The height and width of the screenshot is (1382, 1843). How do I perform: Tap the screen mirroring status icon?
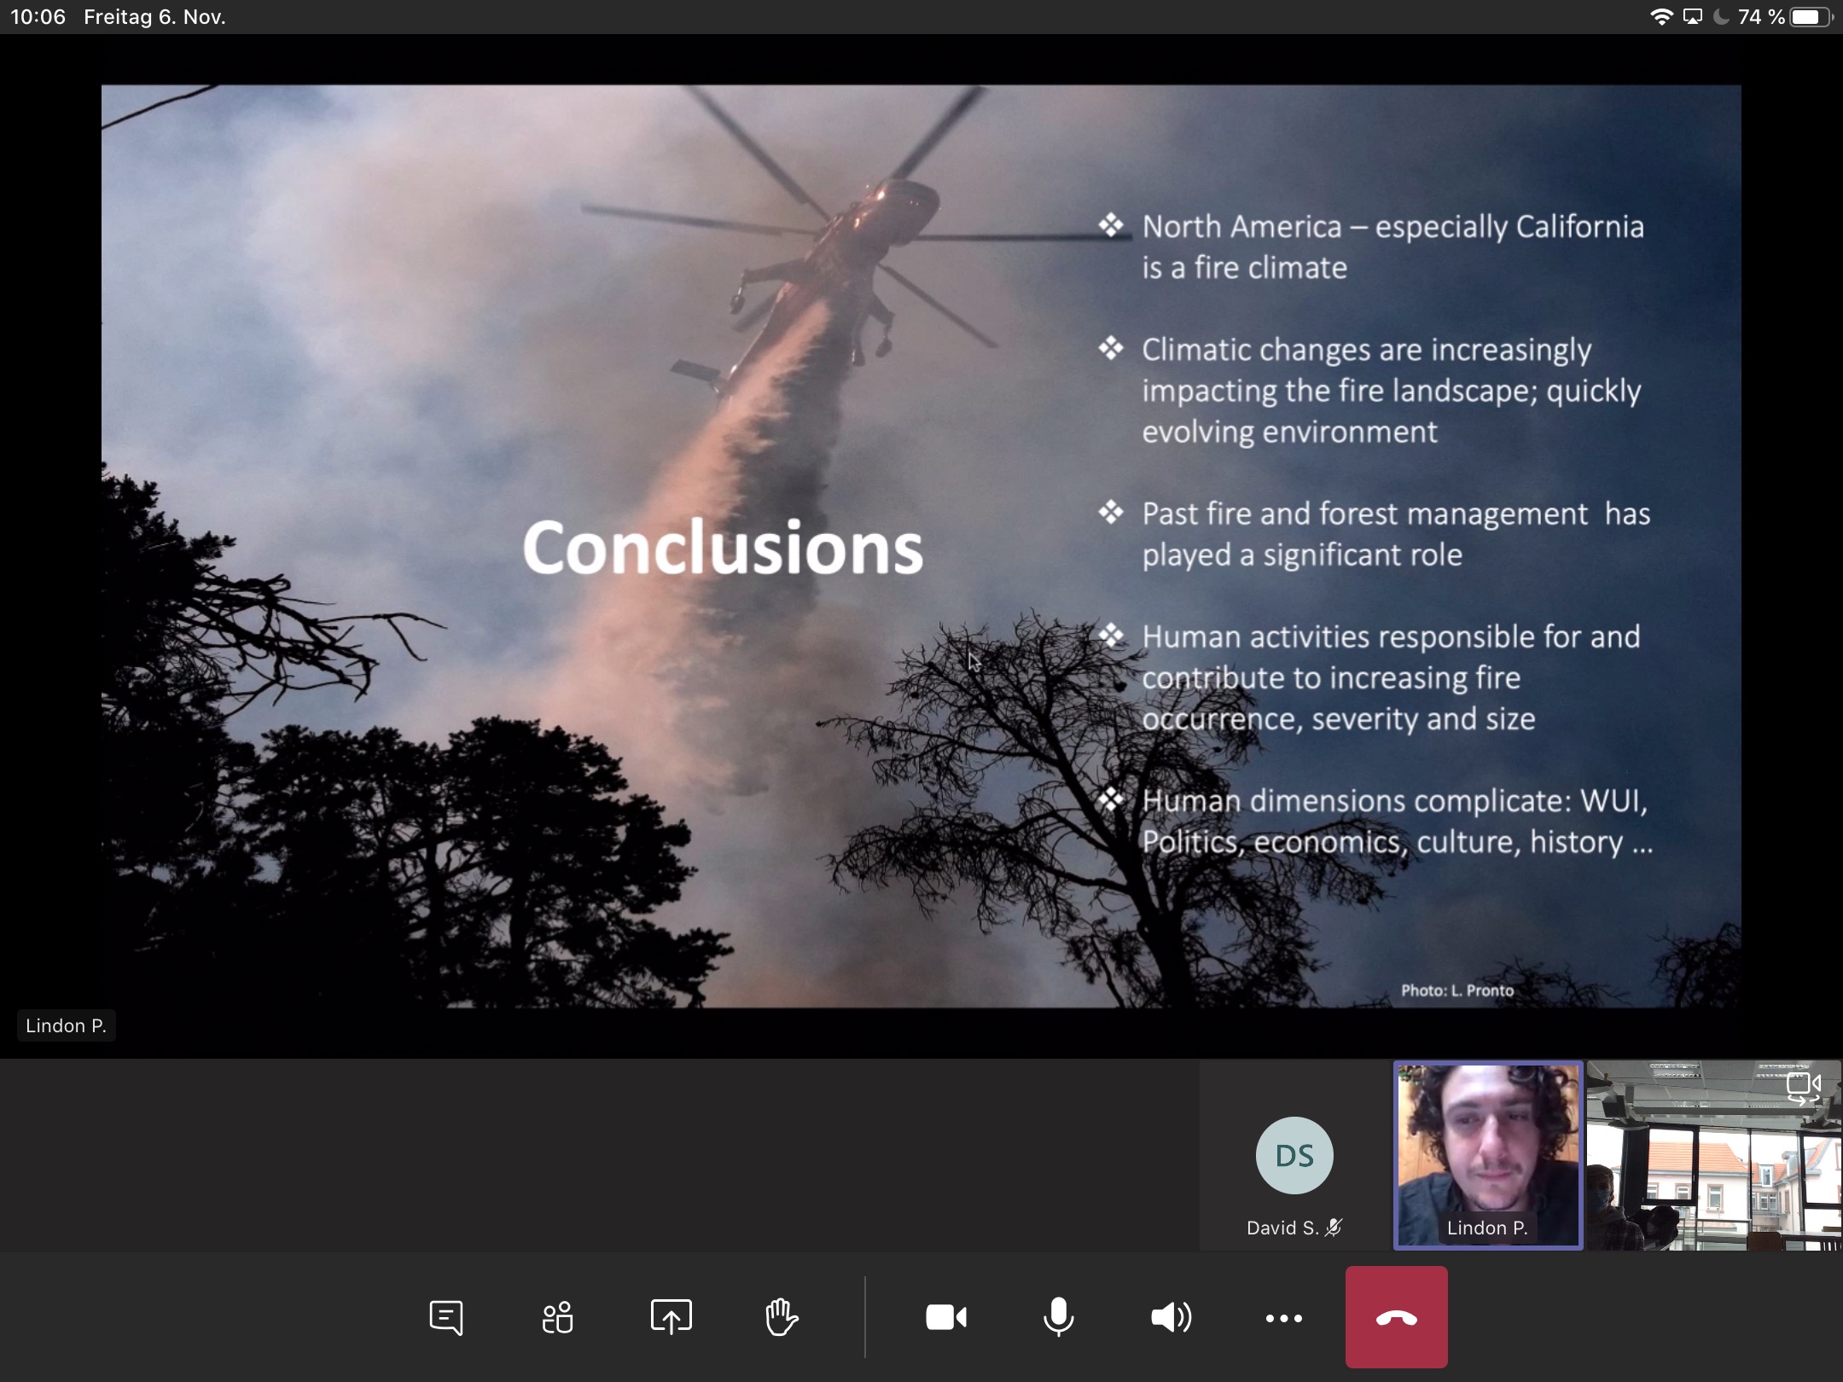1693,17
